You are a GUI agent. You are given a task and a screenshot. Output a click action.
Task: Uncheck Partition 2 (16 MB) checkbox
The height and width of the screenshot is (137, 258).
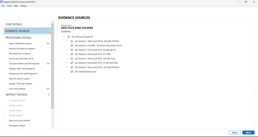[72, 46]
